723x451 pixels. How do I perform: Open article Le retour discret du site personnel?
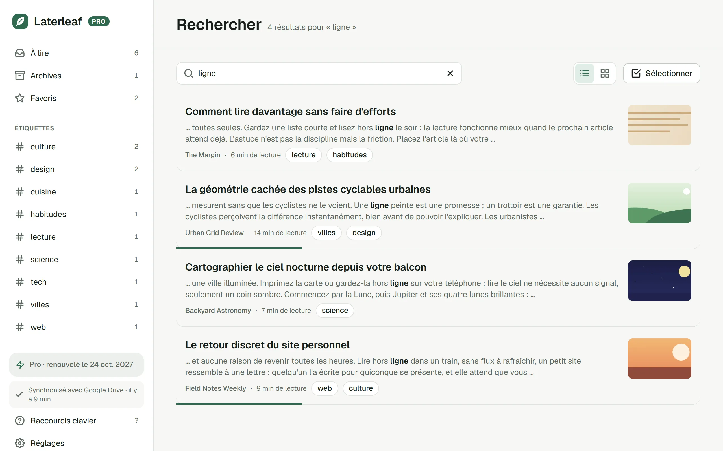pyautogui.click(x=267, y=345)
